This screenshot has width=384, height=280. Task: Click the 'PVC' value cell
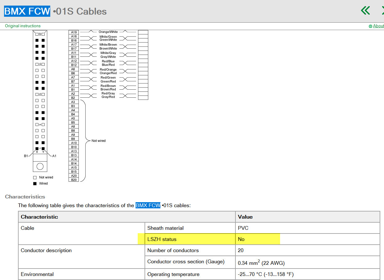coord(308,228)
